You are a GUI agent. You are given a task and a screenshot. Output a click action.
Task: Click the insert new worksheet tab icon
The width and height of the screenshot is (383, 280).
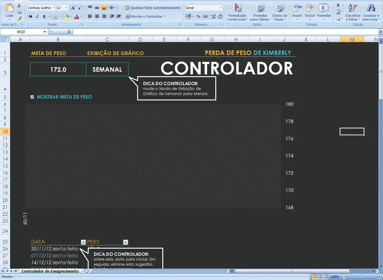click(x=87, y=271)
